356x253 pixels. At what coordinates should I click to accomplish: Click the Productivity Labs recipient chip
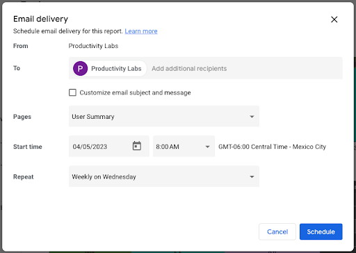(109, 69)
